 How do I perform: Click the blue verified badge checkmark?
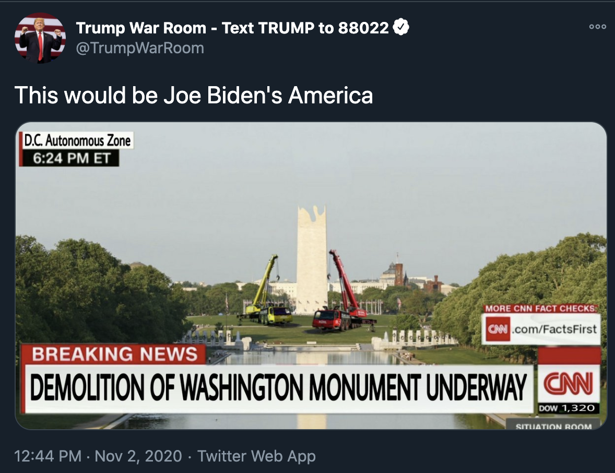pos(401,27)
